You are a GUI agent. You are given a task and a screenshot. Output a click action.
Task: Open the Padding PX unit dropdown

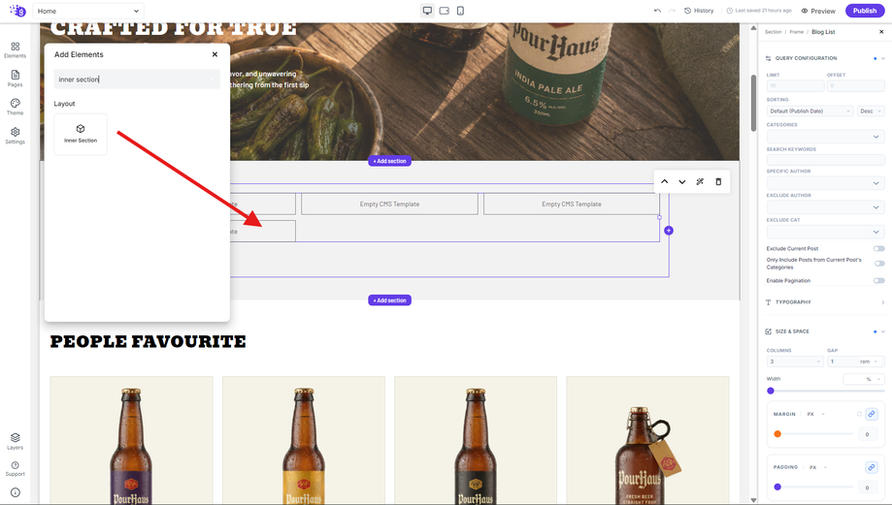click(818, 467)
